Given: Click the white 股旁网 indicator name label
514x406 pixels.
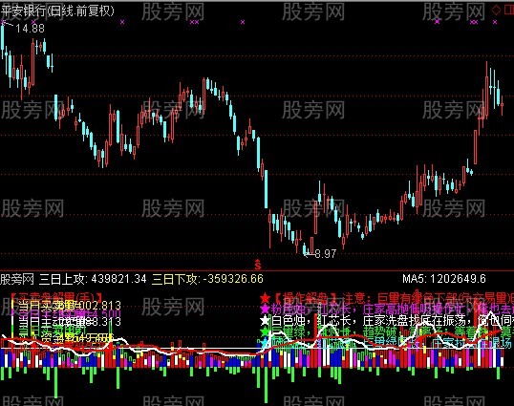Looking at the screenshot, I should (x=17, y=279).
